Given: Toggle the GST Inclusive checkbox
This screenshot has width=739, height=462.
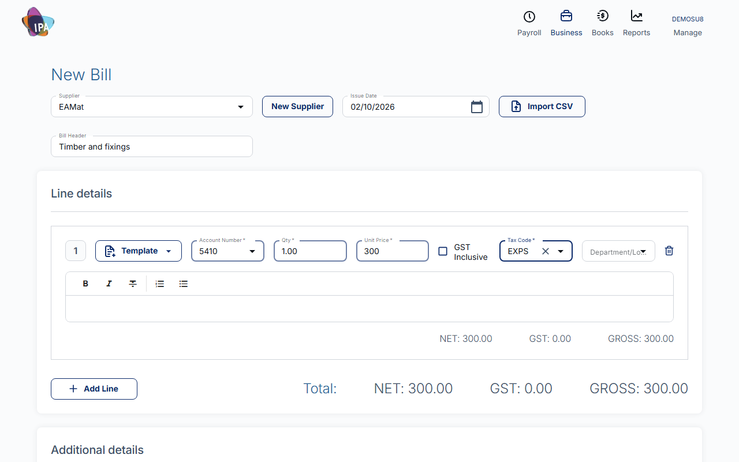Looking at the screenshot, I should click(x=443, y=251).
